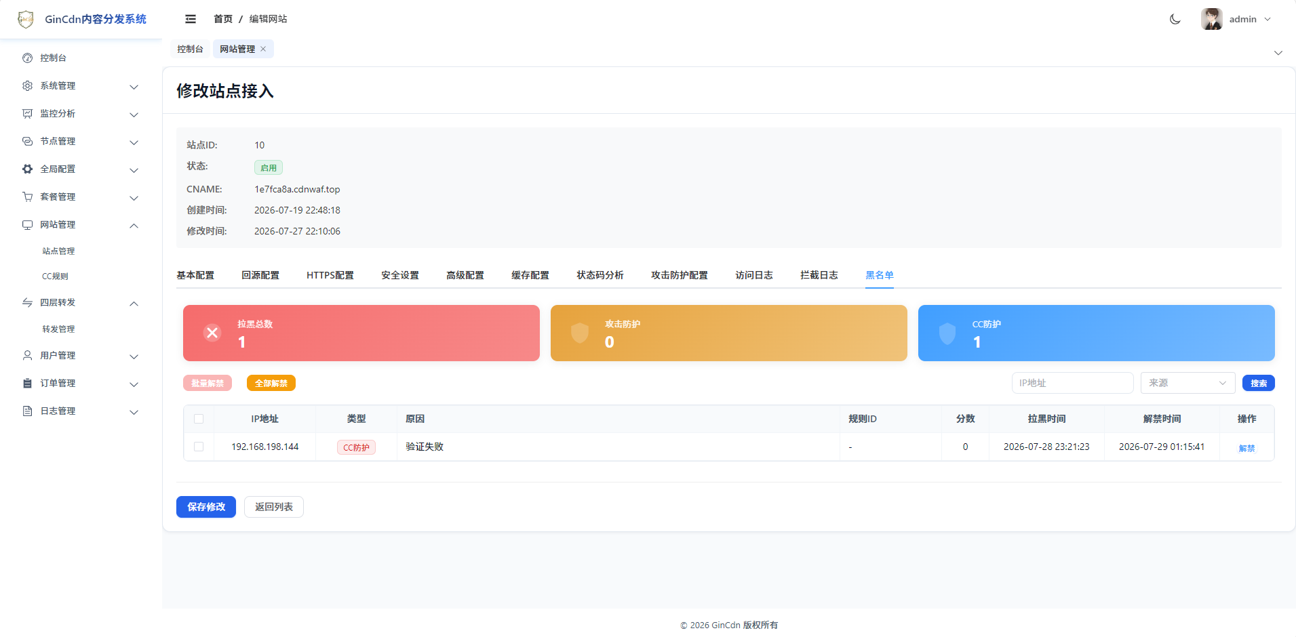
Task: Click the 保存修改 button
Action: 206,507
